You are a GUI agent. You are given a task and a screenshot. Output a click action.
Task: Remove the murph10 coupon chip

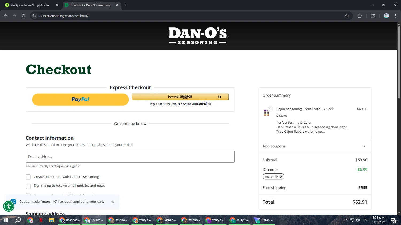point(281,176)
